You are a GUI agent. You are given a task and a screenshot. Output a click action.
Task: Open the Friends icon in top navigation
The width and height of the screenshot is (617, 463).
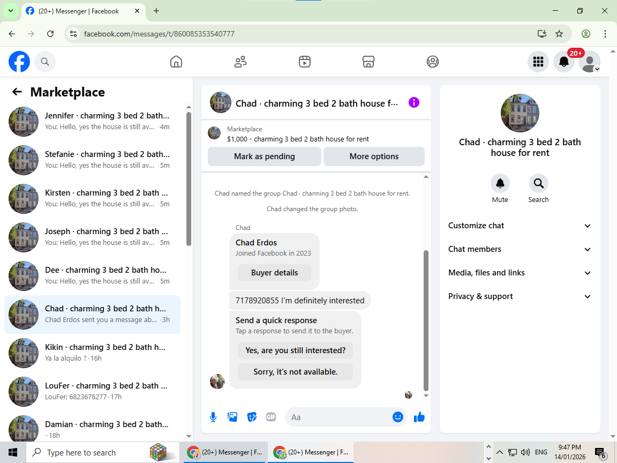[240, 62]
